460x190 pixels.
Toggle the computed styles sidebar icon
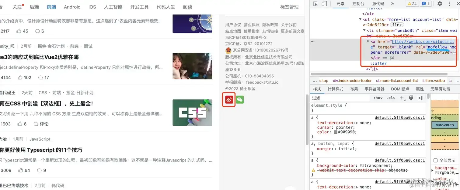[x=420, y=98]
